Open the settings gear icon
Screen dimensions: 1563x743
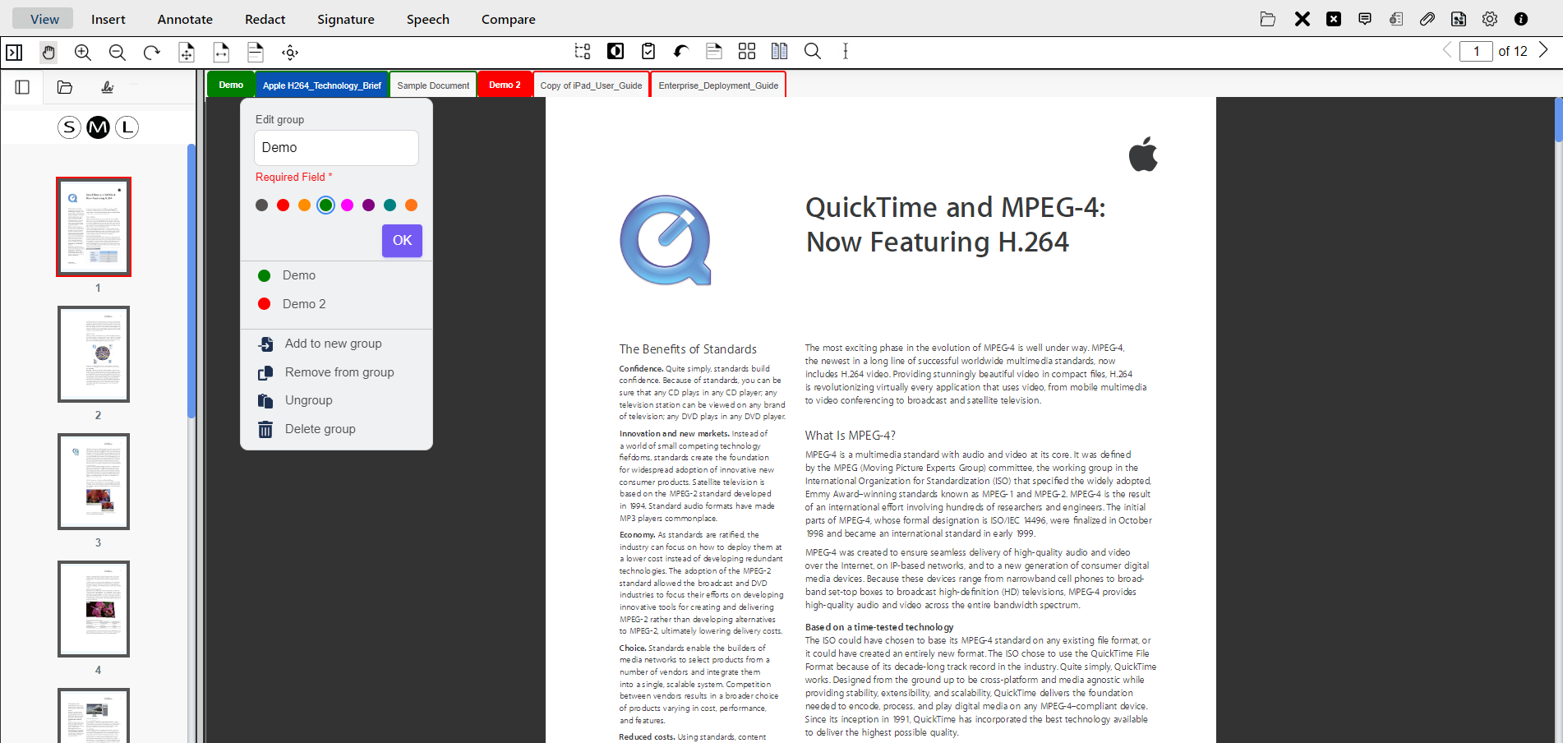1490,19
